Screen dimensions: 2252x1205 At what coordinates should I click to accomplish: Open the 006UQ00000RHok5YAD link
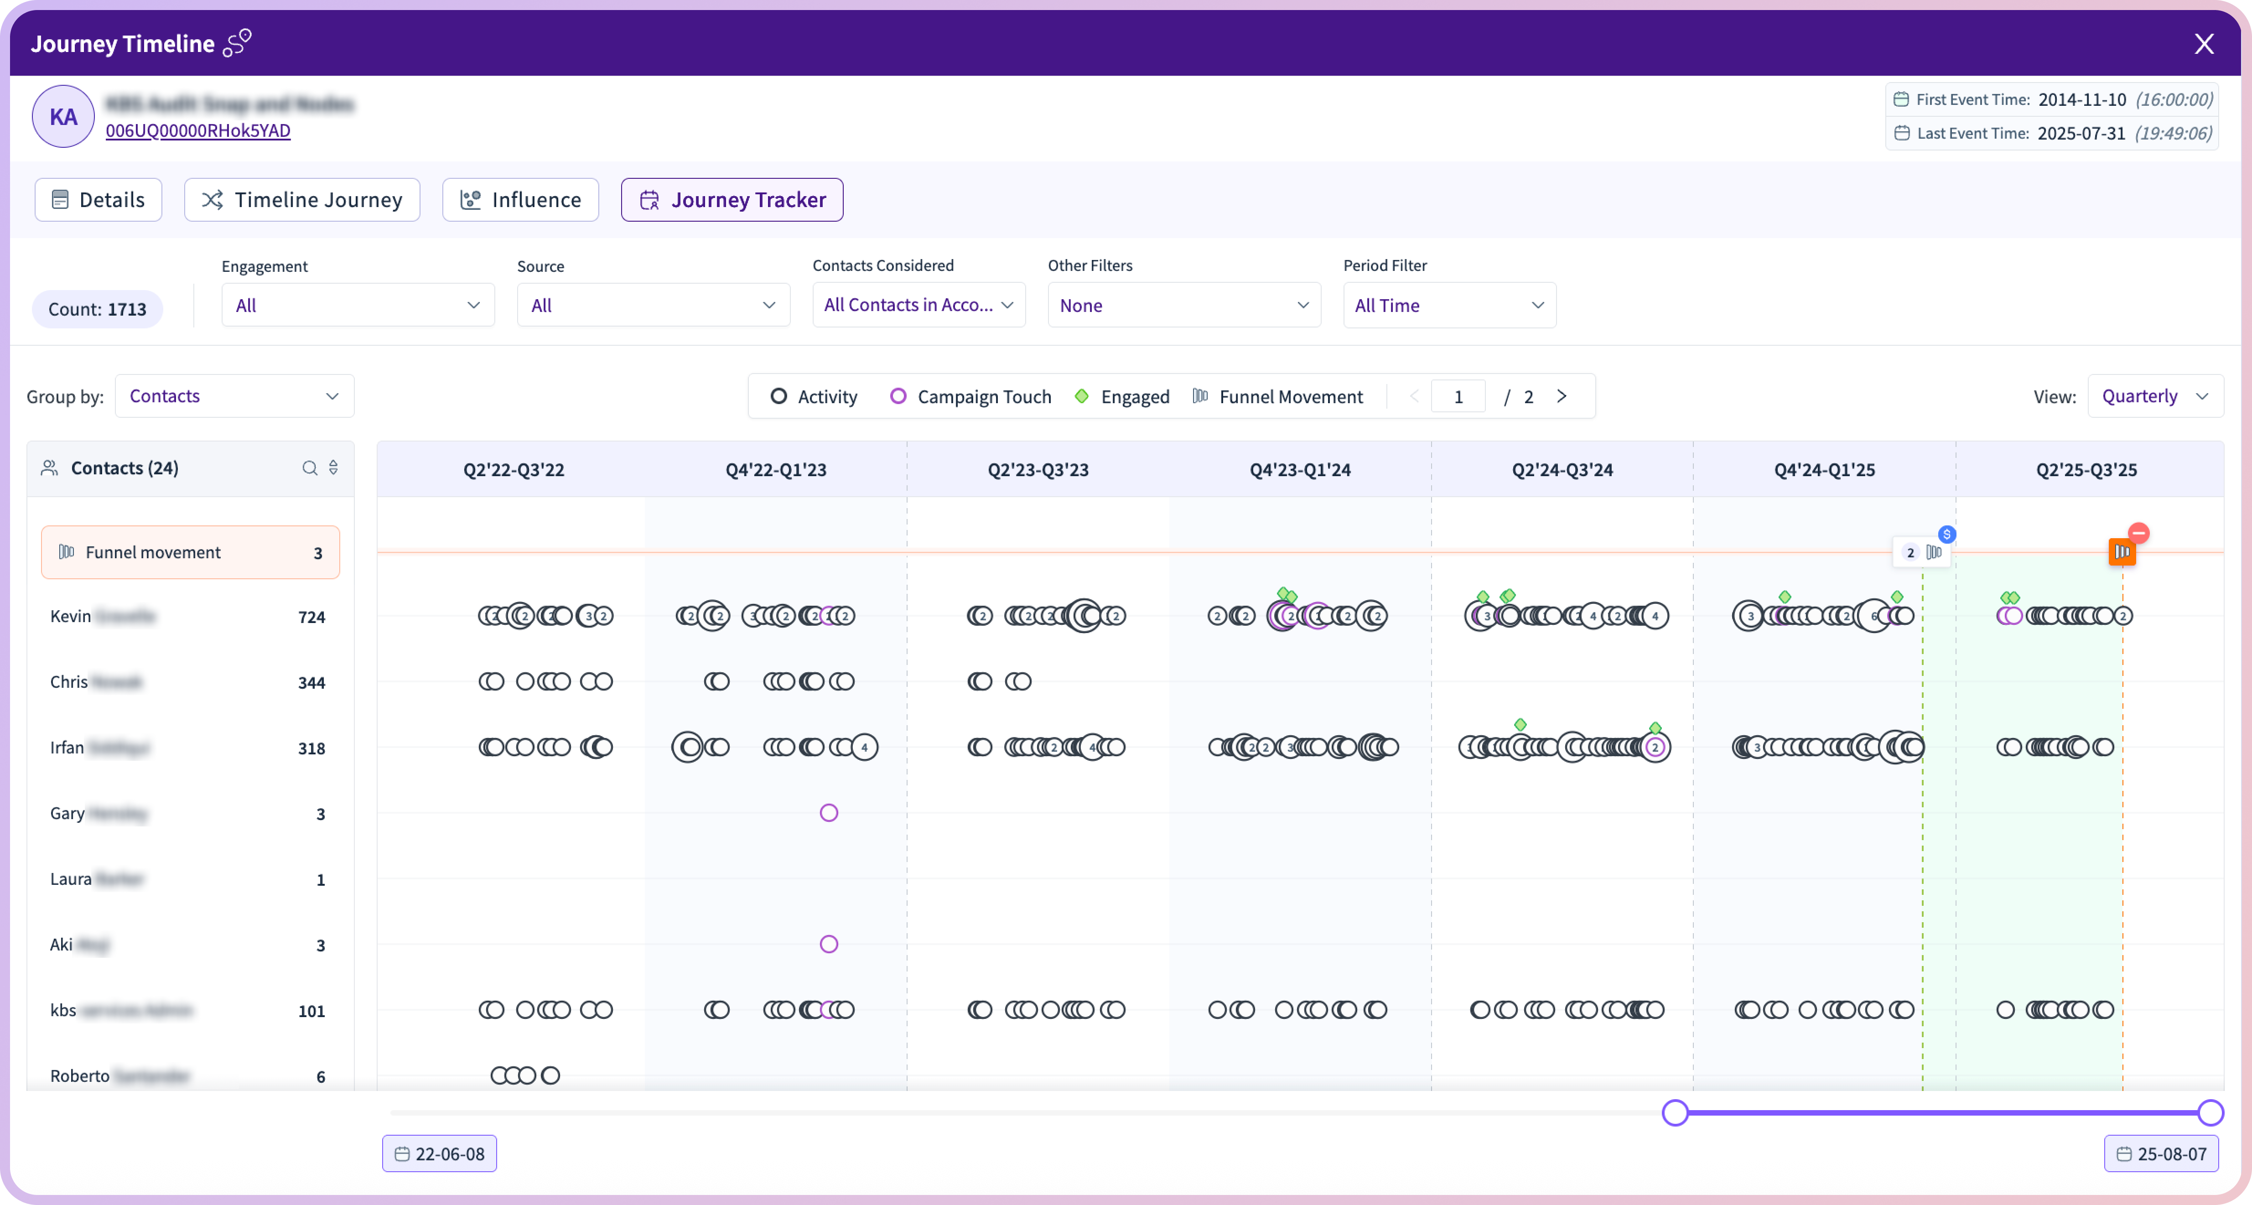click(x=197, y=130)
